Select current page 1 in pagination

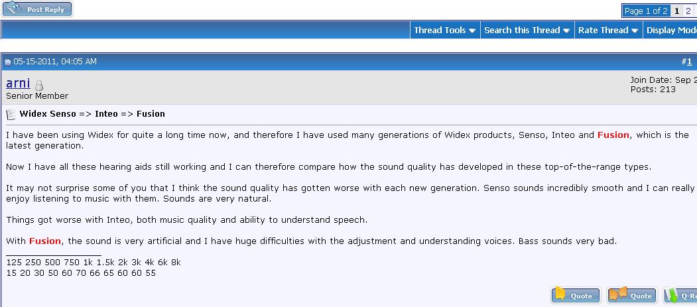pos(676,11)
